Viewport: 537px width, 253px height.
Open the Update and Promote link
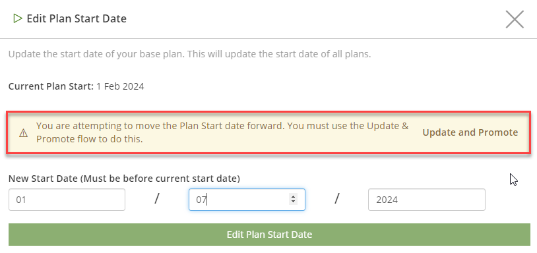pos(470,132)
